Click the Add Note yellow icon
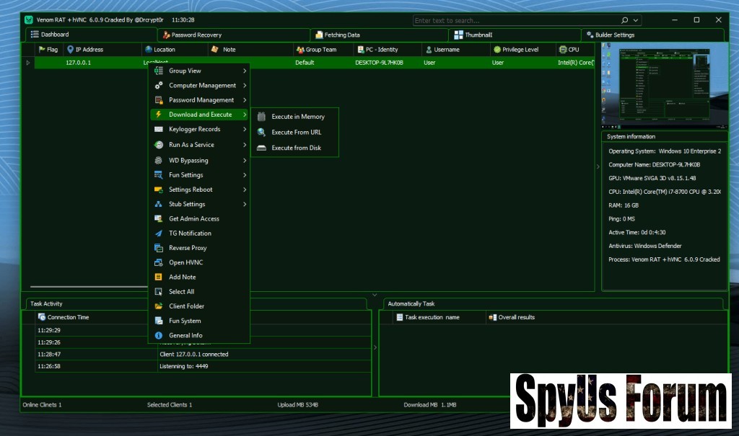 pyautogui.click(x=159, y=277)
